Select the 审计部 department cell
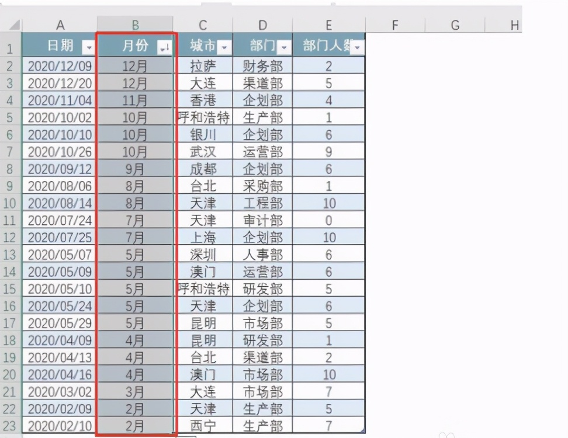 (262, 220)
